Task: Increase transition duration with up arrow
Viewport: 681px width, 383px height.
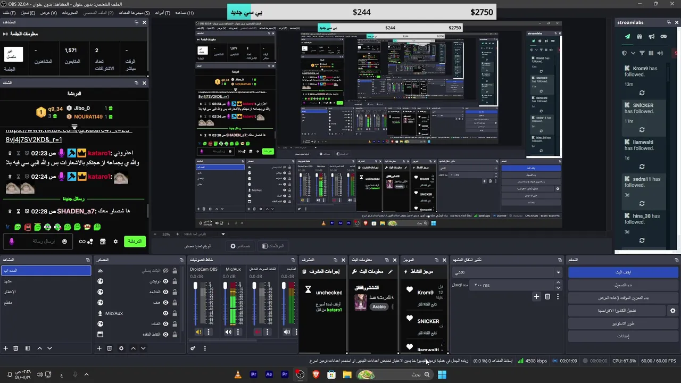Action: (x=558, y=283)
